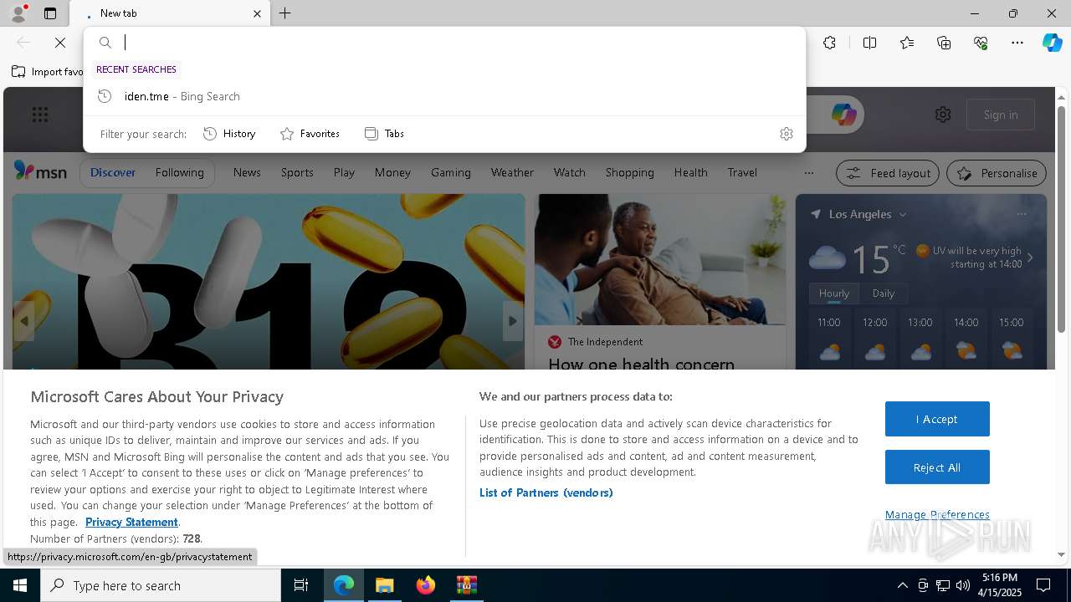Filter search by History
This screenshot has width=1071, height=602.
tap(229, 134)
